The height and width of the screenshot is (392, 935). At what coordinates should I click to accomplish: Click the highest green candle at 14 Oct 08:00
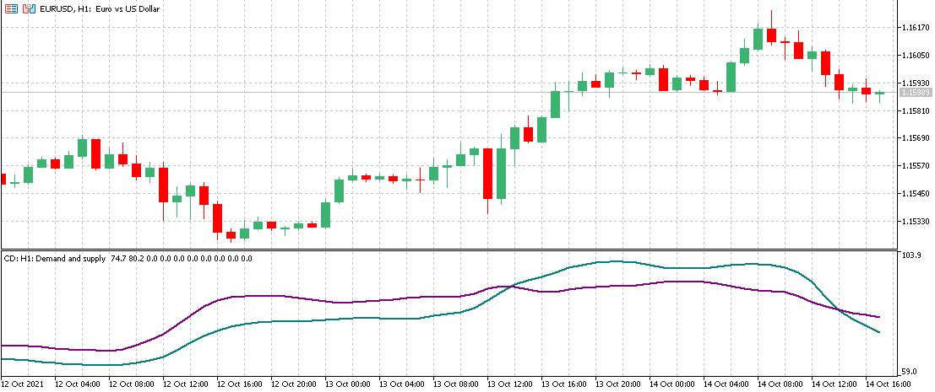point(758,39)
